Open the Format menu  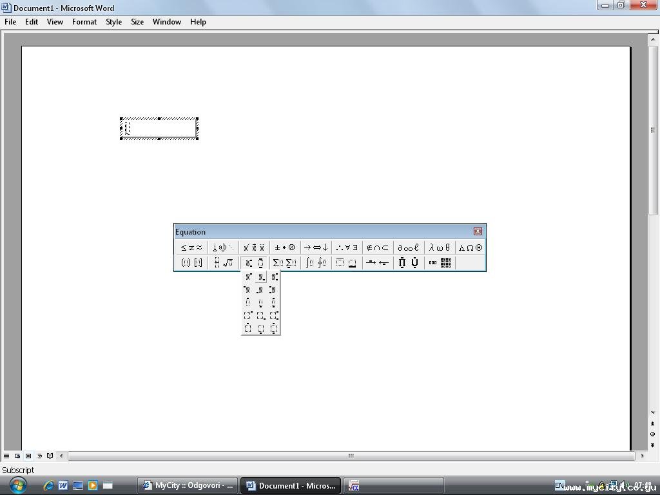(x=84, y=22)
